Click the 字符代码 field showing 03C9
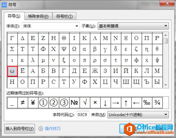 83,115
